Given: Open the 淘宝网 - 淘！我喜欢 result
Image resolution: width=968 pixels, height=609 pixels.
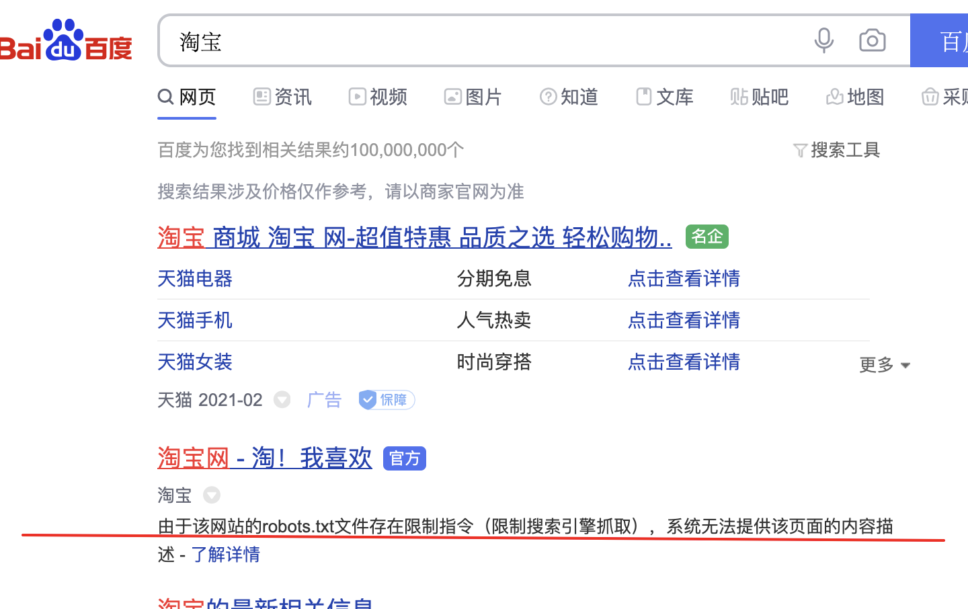Looking at the screenshot, I should coord(265,458).
